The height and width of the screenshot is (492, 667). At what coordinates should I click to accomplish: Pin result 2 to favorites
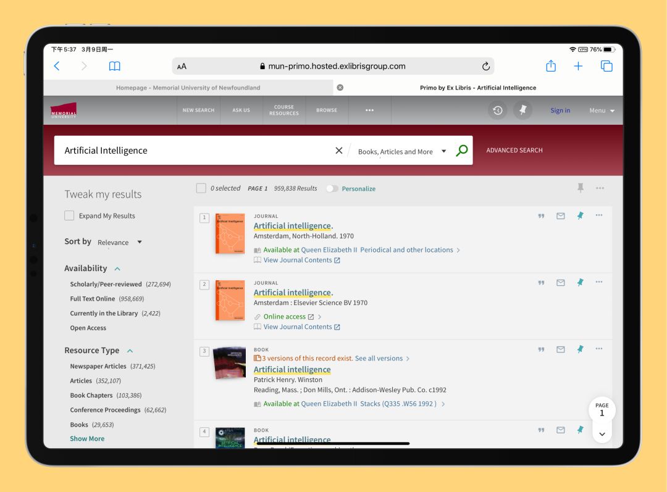coord(580,282)
